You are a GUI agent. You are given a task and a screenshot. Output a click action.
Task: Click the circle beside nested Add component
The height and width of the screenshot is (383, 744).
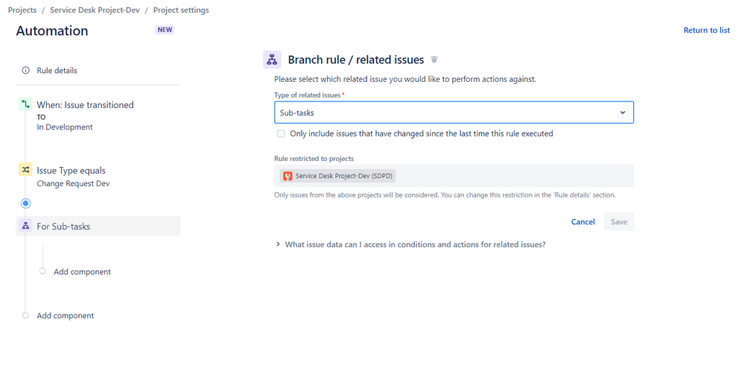point(42,271)
